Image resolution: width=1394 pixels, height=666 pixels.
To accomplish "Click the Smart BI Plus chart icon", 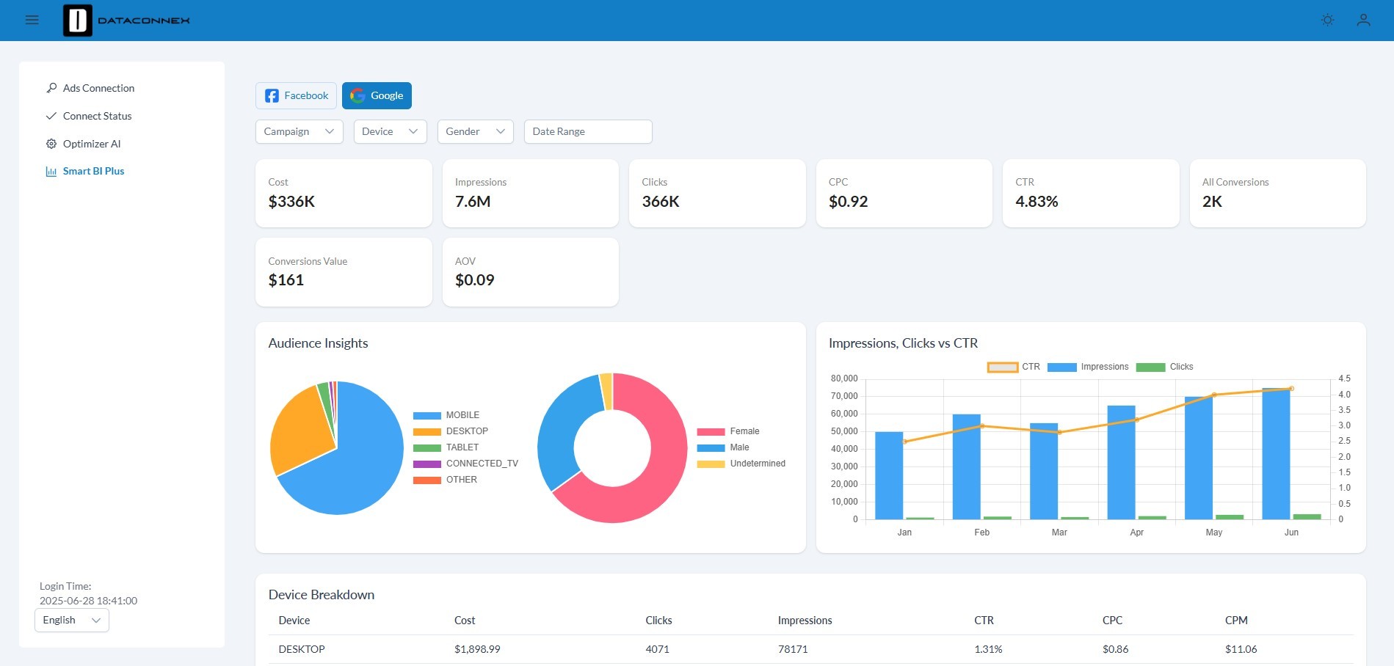I will pyautogui.click(x=51, y=171).
